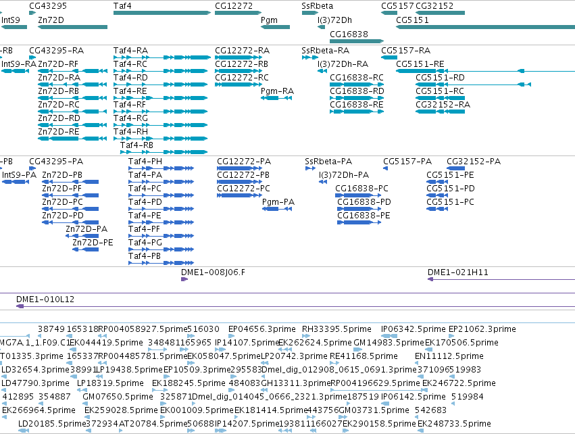Open transcript CG16838-RD
Screen dimensions: 575x434
tap(357, 91)
